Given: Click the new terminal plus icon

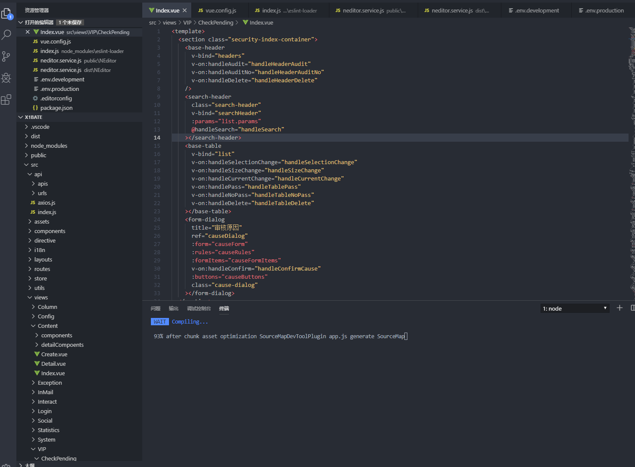Looking at the screenshot, I should pos(619,308).
